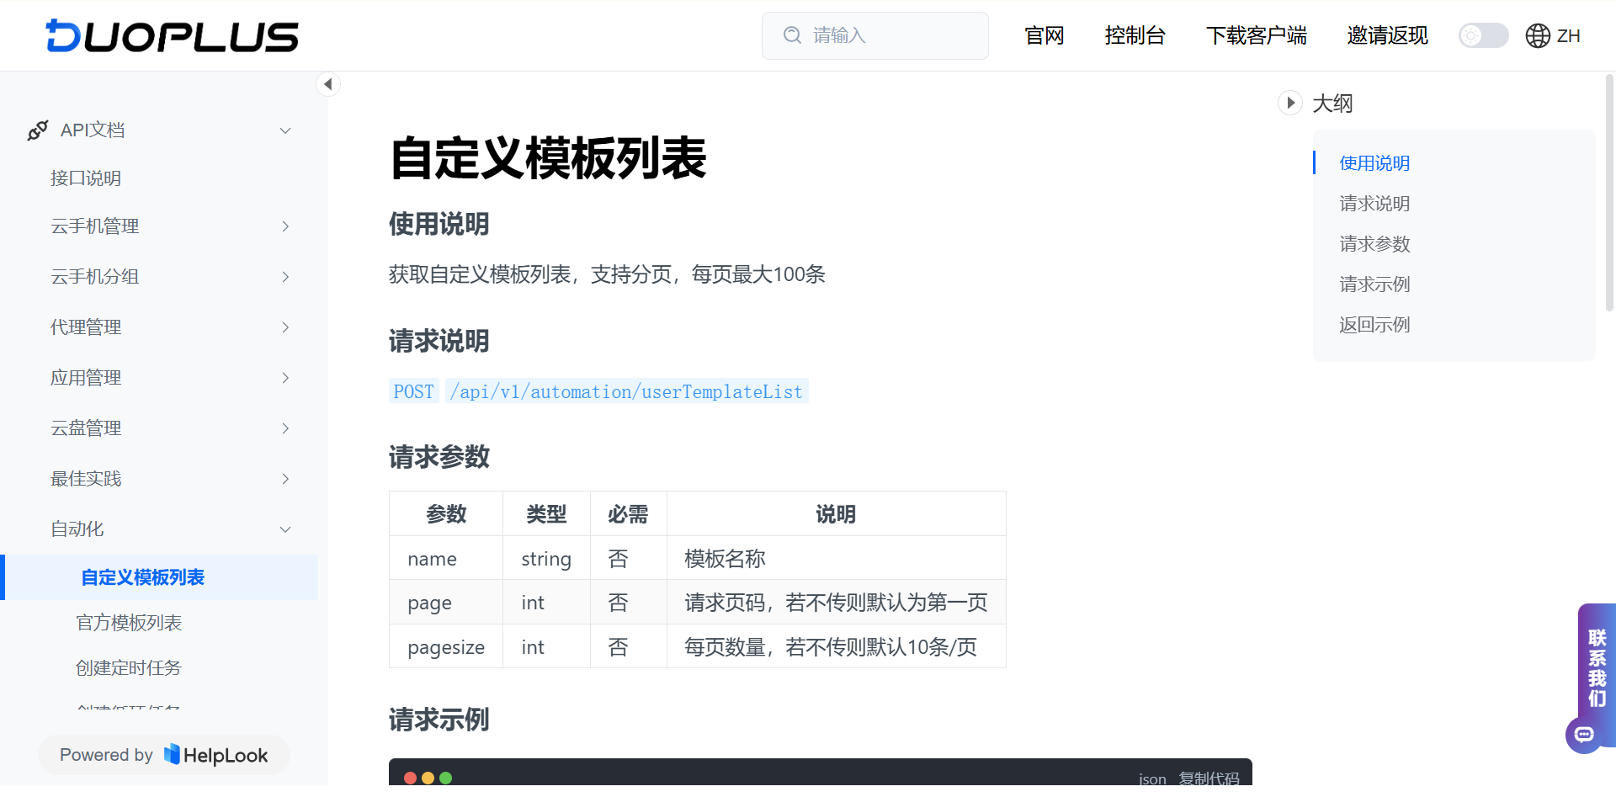The image size is (1616, 797).
Task: Open 邀请返现 in the top navigation
Action: (x=1388, y=35)
